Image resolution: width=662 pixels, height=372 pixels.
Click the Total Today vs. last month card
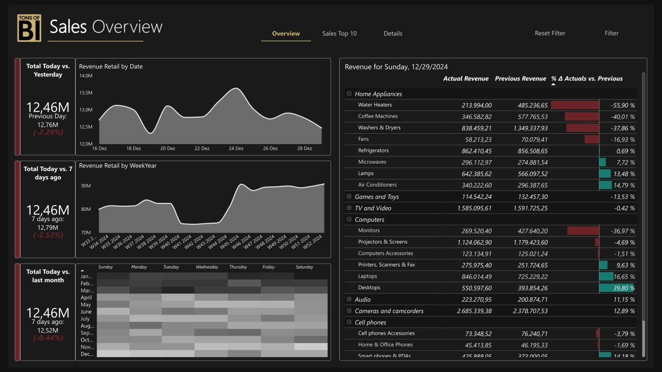pos(48,312)
